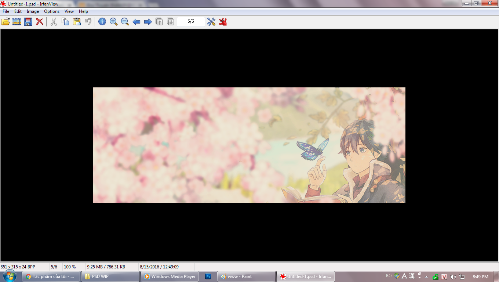Save the image with the floppy icon
The image size is (499, 282).
click(28, 22)
